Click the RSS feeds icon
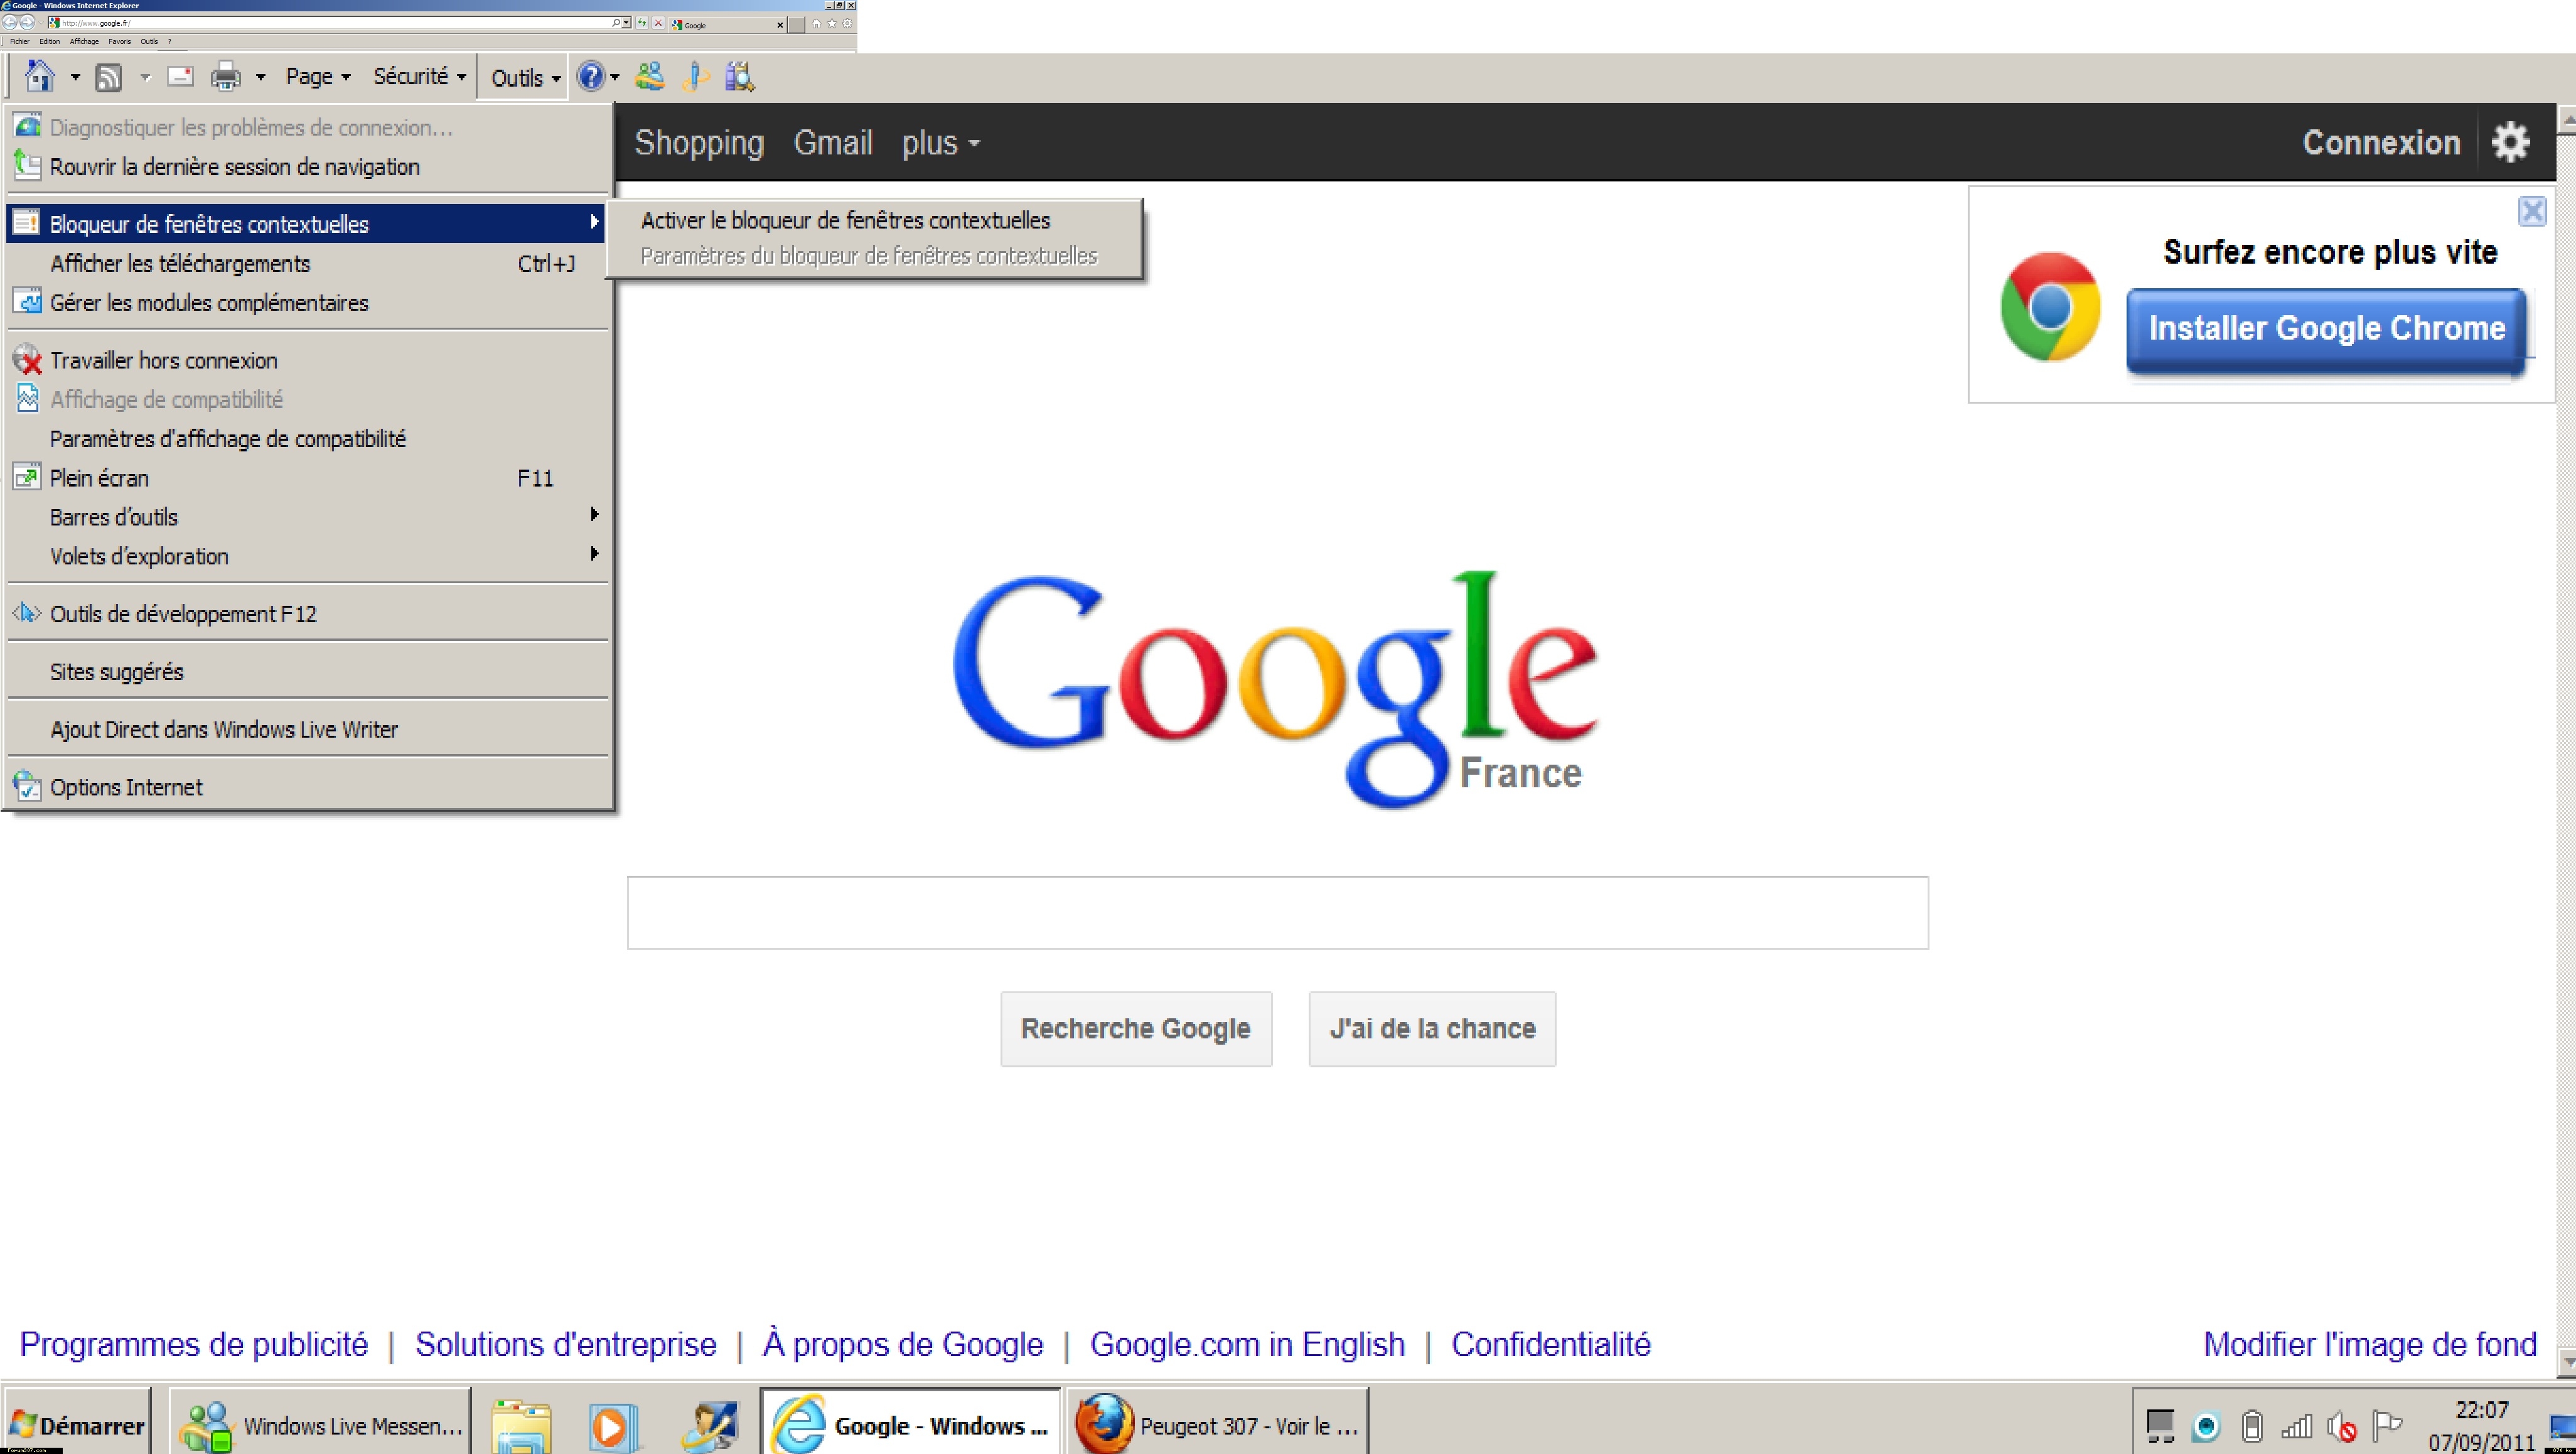The width and height of the screenshot is (2576, 1454). [x=109, y=77]
